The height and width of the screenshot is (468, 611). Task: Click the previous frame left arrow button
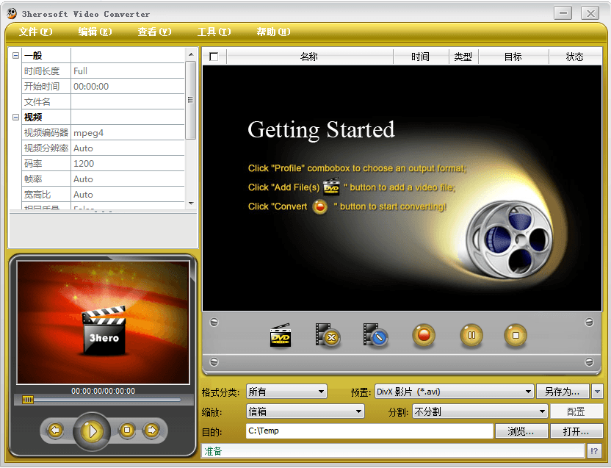click(55, 430)
